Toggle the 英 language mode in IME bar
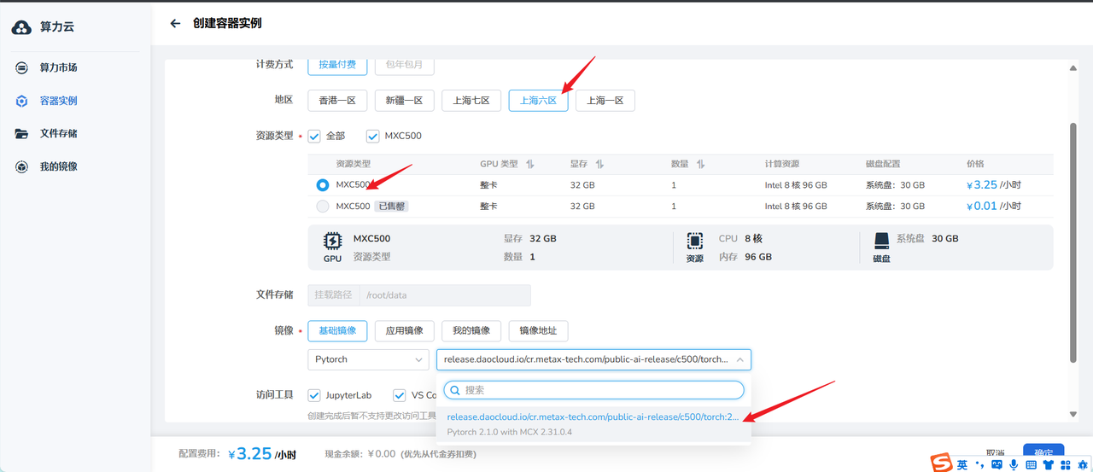Image resolution: width=1093 pixels, height=472 pixels. 962,464
